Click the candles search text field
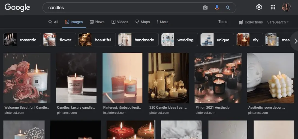Screen dimensions: 298x139 tap(123, 8)
